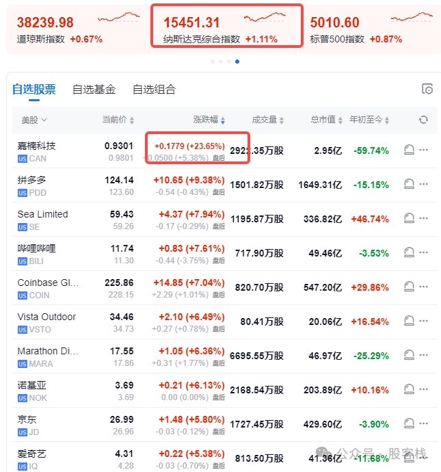Viewport: 441px width, 472px height.
Task: Open more options for 京东 row
Action: (x=423, y=423)
